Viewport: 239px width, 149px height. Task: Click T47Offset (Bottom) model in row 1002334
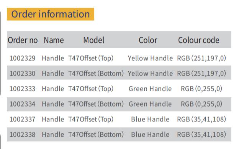pyautogui.click(x=96, y=104)
